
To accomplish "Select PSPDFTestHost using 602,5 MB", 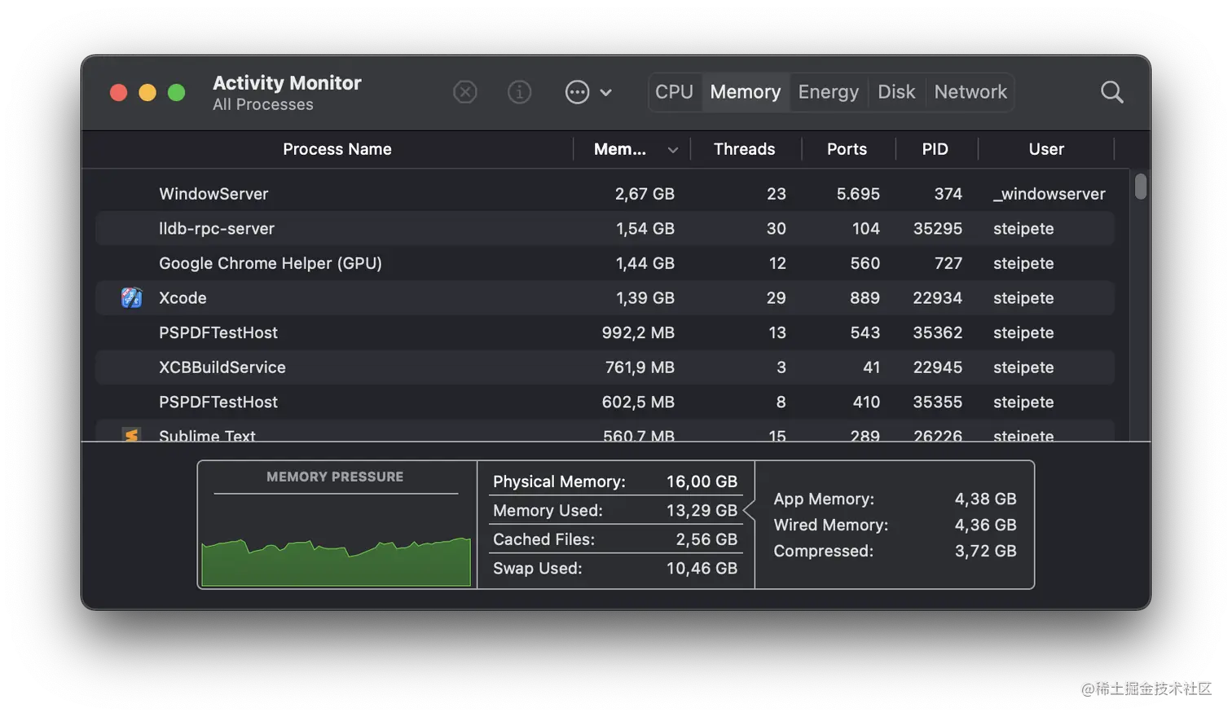I will point(605,402).
